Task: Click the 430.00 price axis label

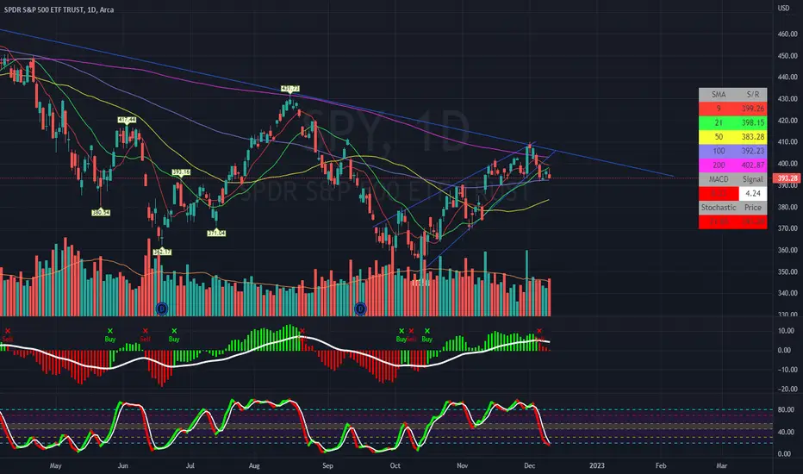Action: (x=787, y=98)
